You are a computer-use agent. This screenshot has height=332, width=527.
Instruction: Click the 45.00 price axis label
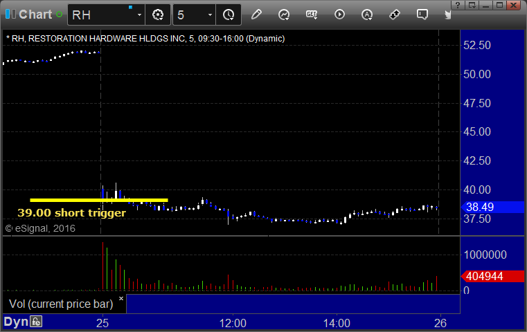click(477, 131)
